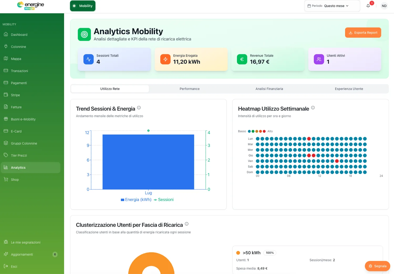Click the orange donut chart segment
Viewport: 394px width, 274px height.
tap(151, 259)
